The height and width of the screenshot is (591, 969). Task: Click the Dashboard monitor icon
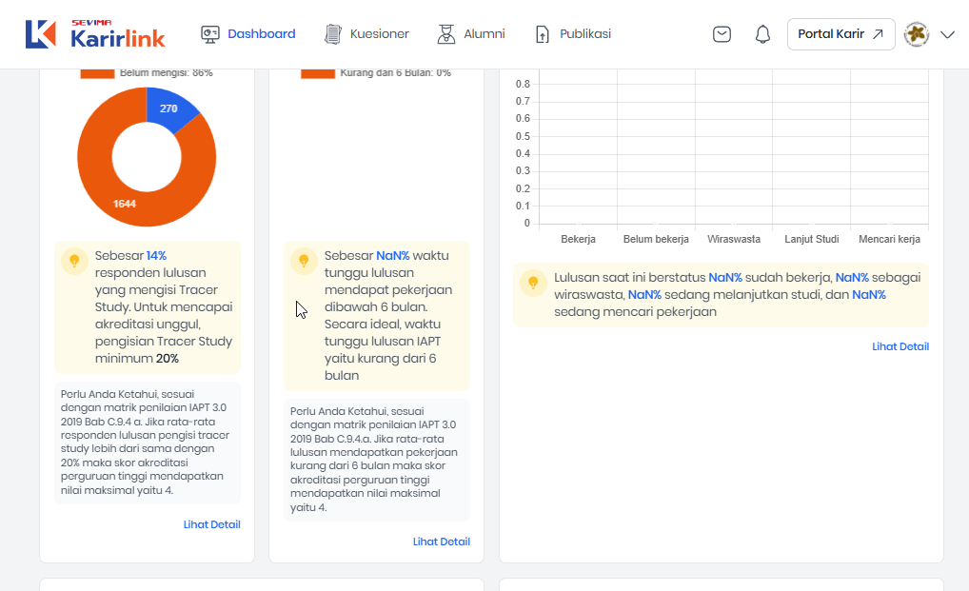210,34
